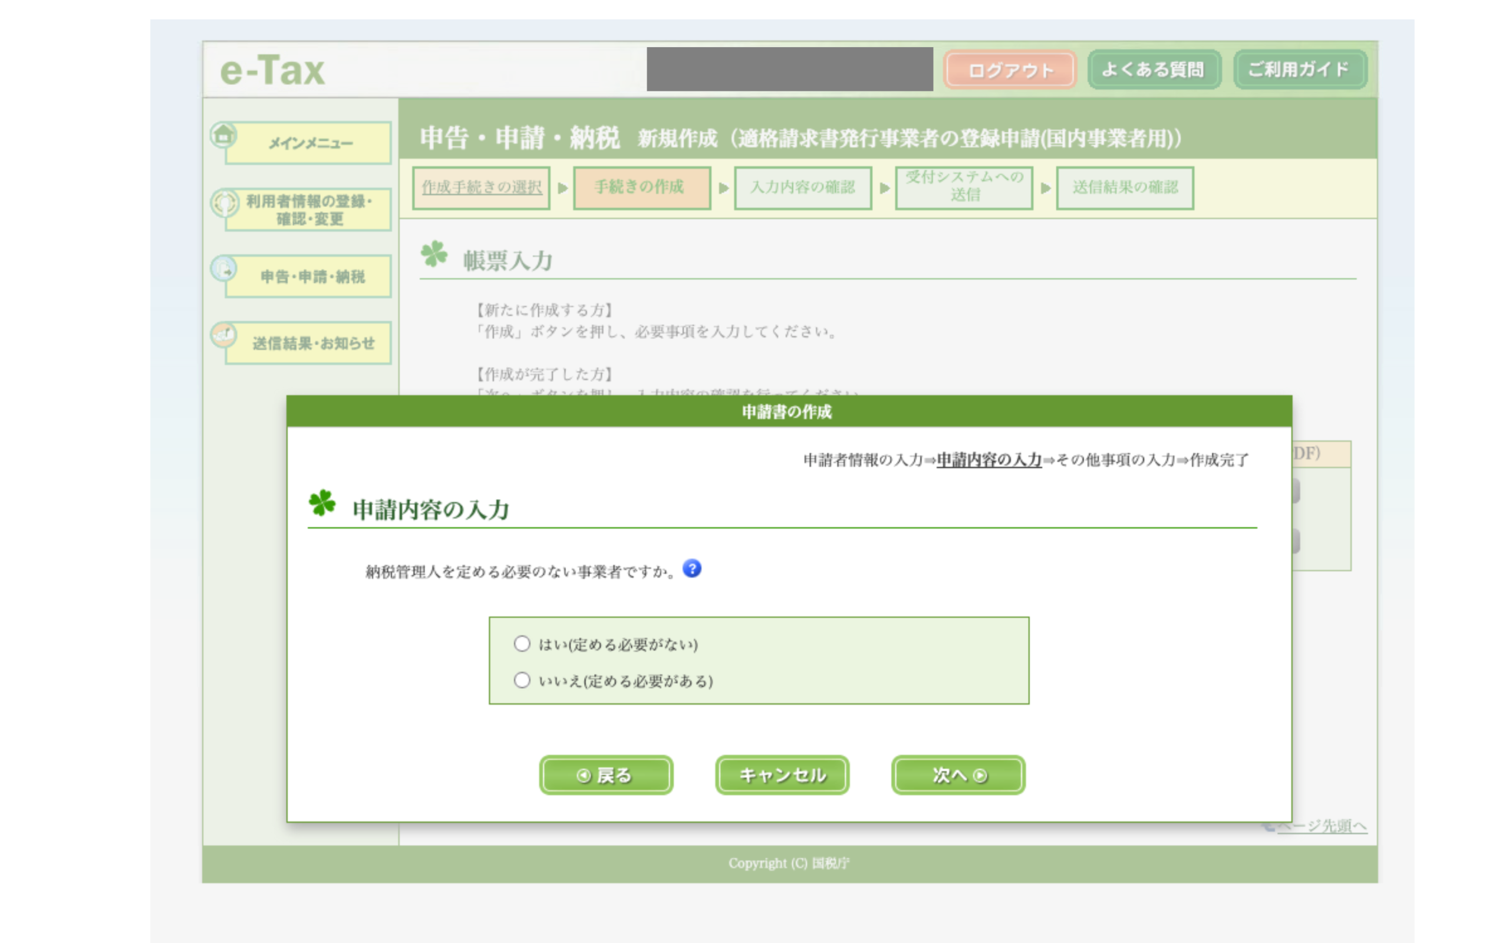Open 送信結果・お知らせ sidebar menu

tap(308, 343)
